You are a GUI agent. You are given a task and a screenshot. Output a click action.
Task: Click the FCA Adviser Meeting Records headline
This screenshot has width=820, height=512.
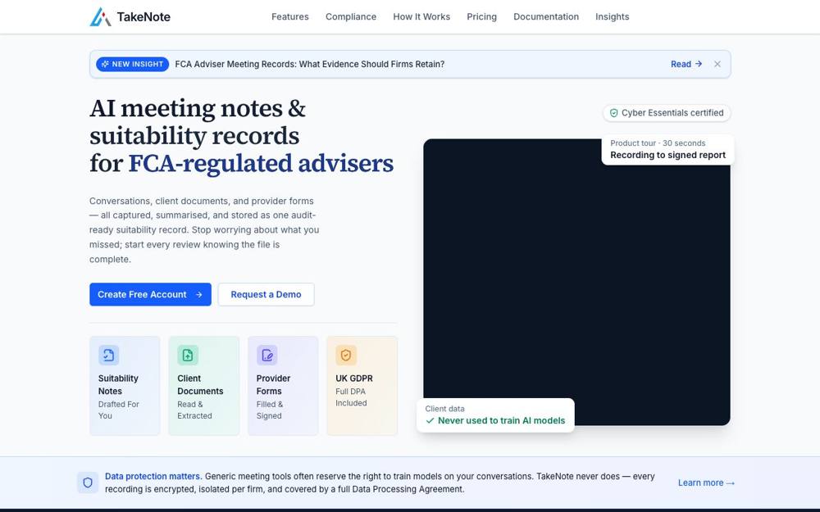(x=310, y=64)
